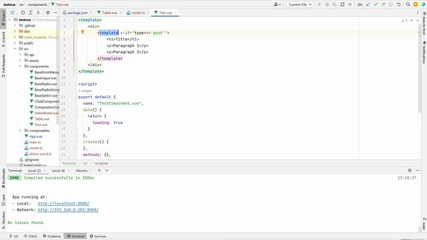
Task: Open Pull Requests tool window from sidebar
Action: pyautogui.click(x=3, y=65)
